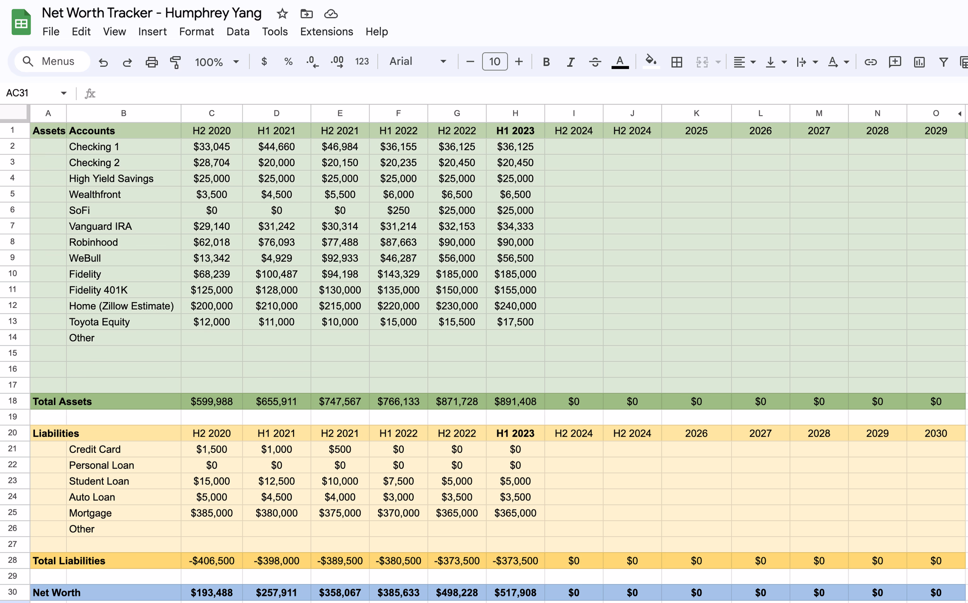
Task: Open the name box dropdown arrow
Action: 63,93
